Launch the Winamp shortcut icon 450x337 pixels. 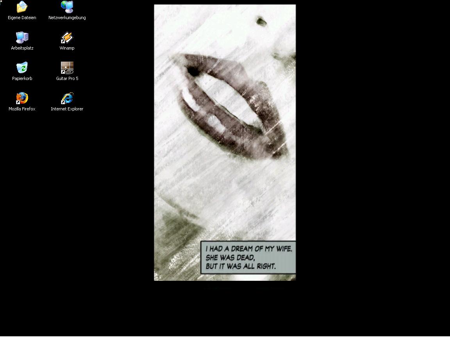point(67,37)
